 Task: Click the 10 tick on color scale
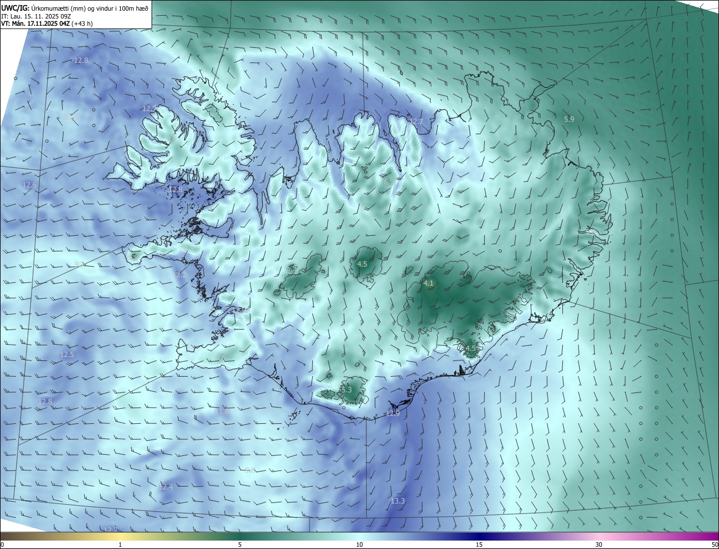tap(359, 545)
